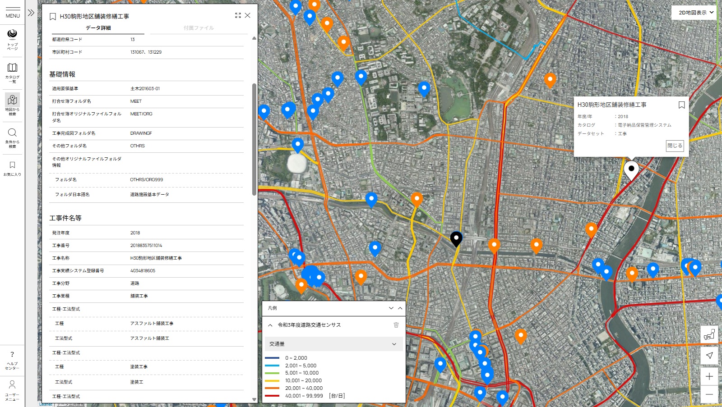This screenshot has width=722, height=407.
Task: Collapse the side panel with double chevron
Action: [31, 13]
